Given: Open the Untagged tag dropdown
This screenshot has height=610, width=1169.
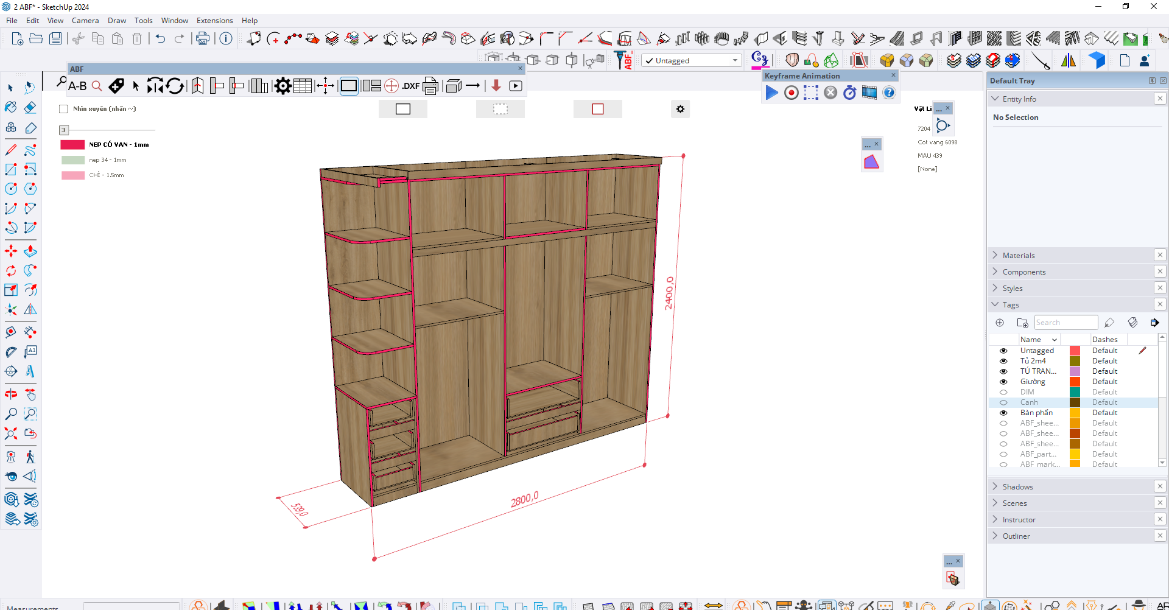Looking at the screenshot, I should [735, 60].
